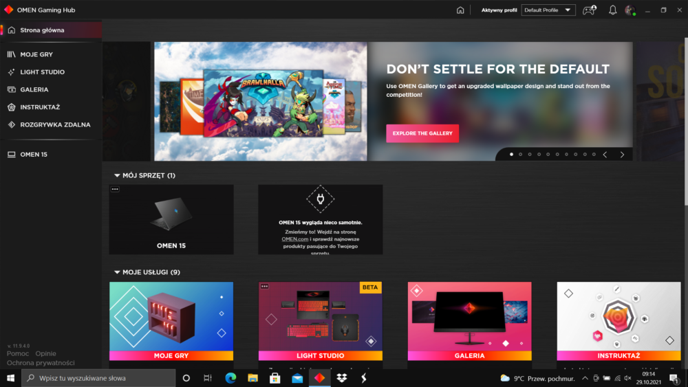Select the fifth carousel dot
This screenshot has height=387, width=688.
coord(548,154)
